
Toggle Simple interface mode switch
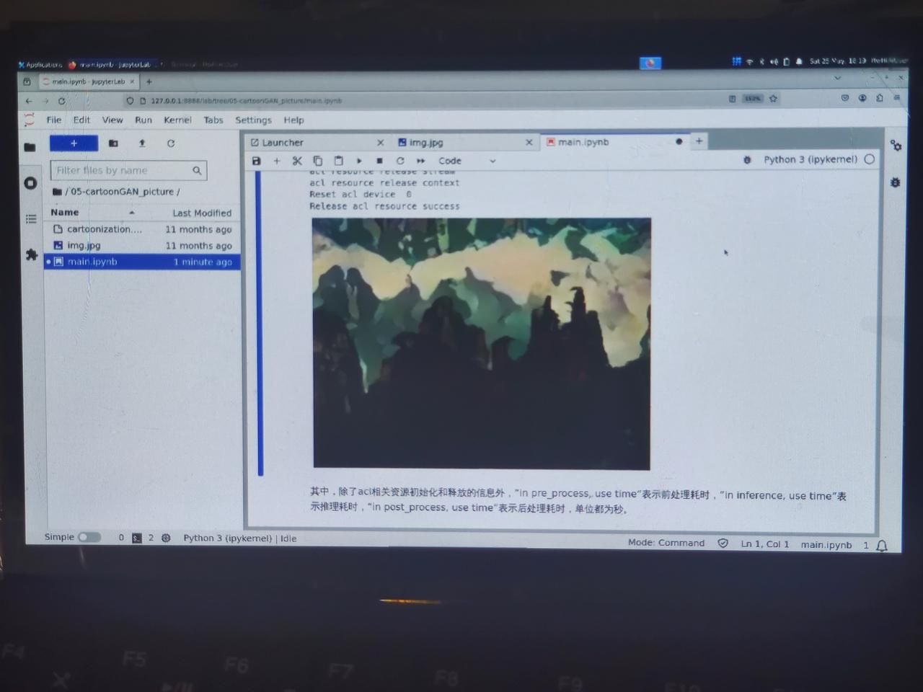tap(89, 537)
